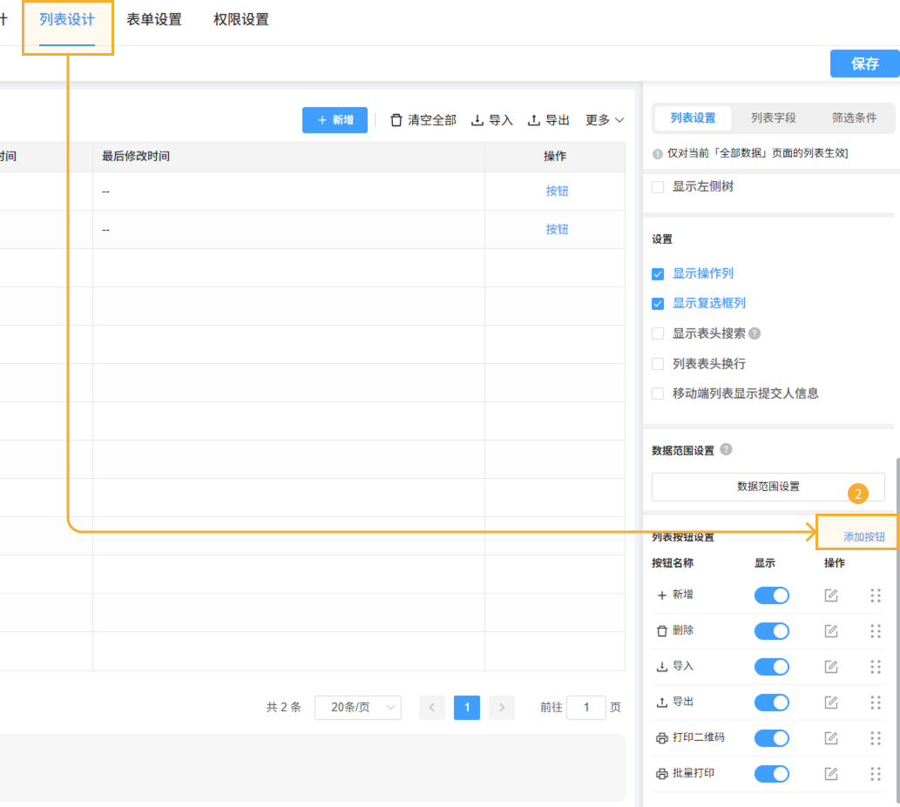900x807 pixels.
Task: Expand the 更多 dropdown menu
Action: point(605,120)
